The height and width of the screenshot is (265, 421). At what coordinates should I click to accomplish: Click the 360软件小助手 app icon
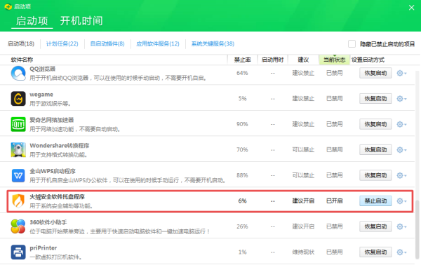(x=18, y=226)
